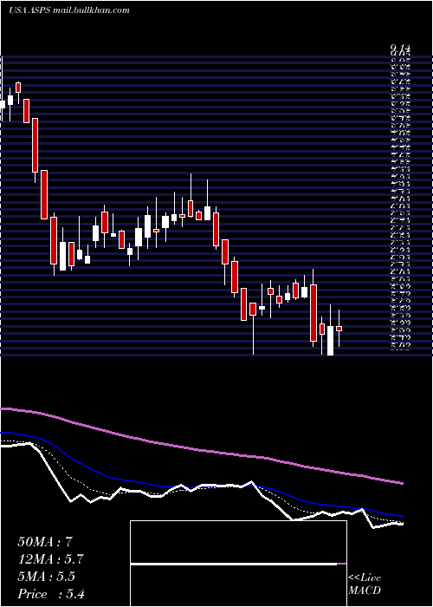Click the white MACD horizontal line
Image resolution: width=433 pixels, height=607 pixels.
[x=234, y=564]
